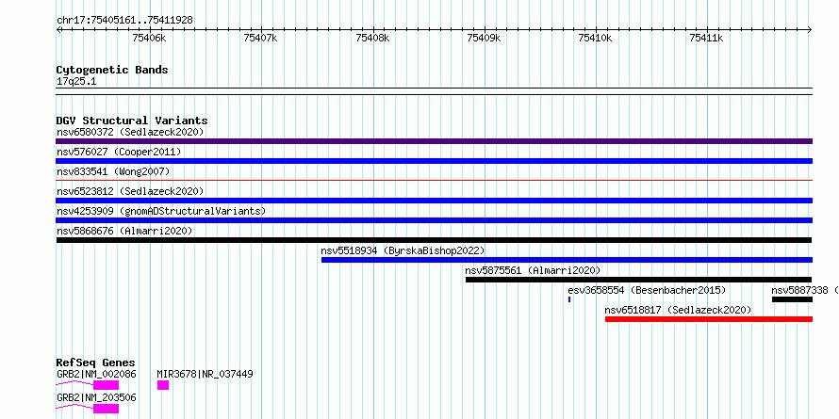The width and height of the screenshot is (839, 419).
Task: Select the nsv6580372 (Sedlazeck2020) label
Action: point(130,132)
